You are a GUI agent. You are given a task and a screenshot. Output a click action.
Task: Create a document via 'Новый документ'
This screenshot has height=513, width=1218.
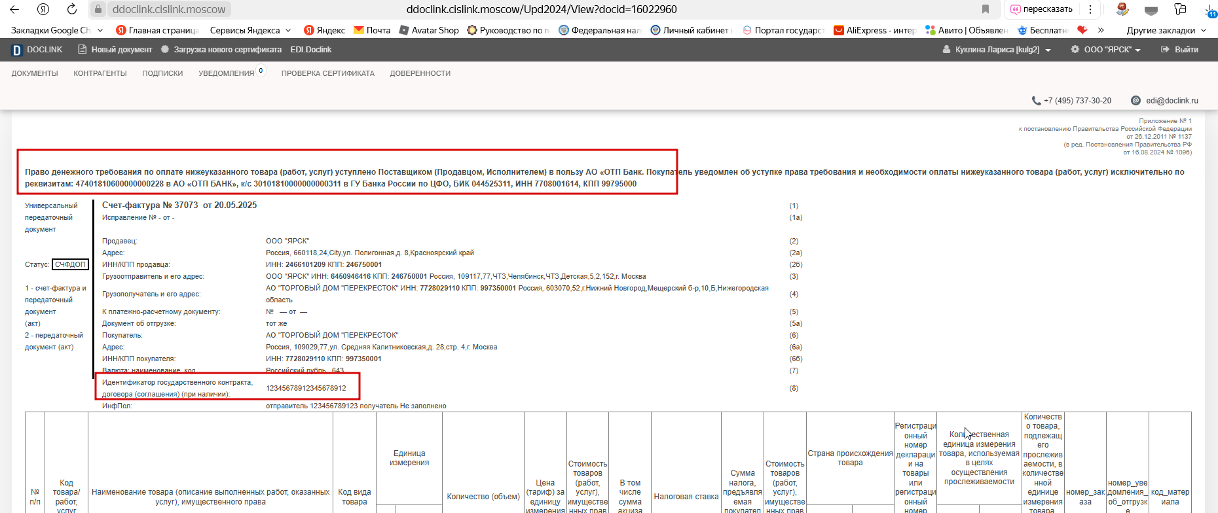coord(115,50)
